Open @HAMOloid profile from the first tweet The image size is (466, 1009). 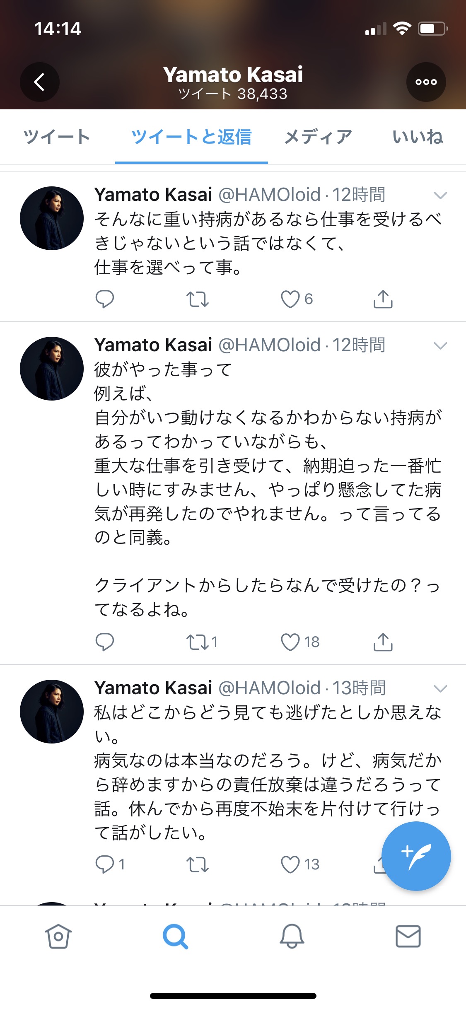point(270,195)
